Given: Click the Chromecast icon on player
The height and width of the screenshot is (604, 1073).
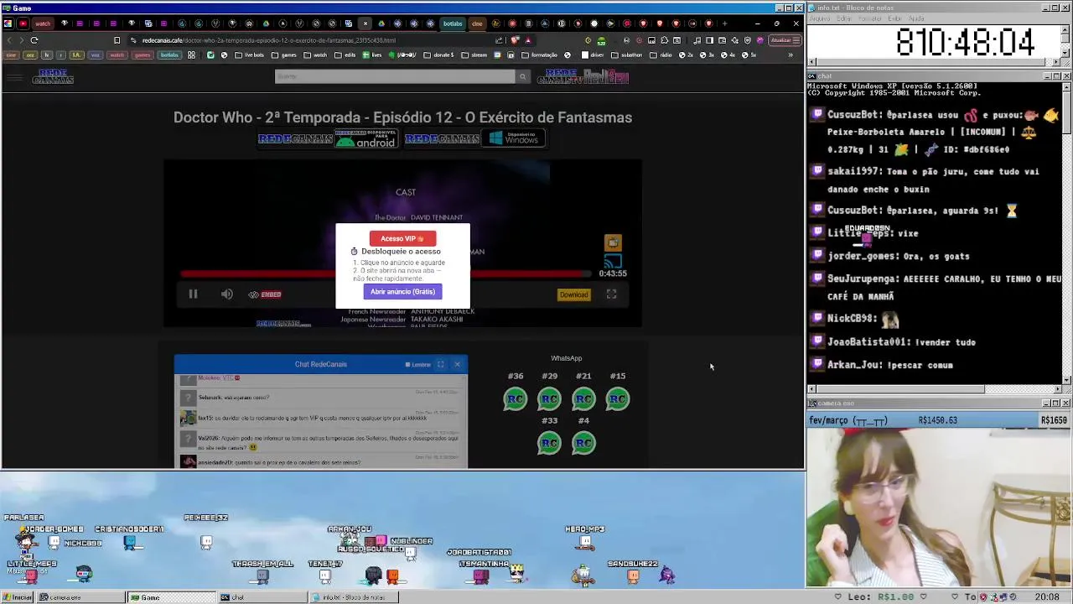Looking at the screenshot, I should pos(613,263).
